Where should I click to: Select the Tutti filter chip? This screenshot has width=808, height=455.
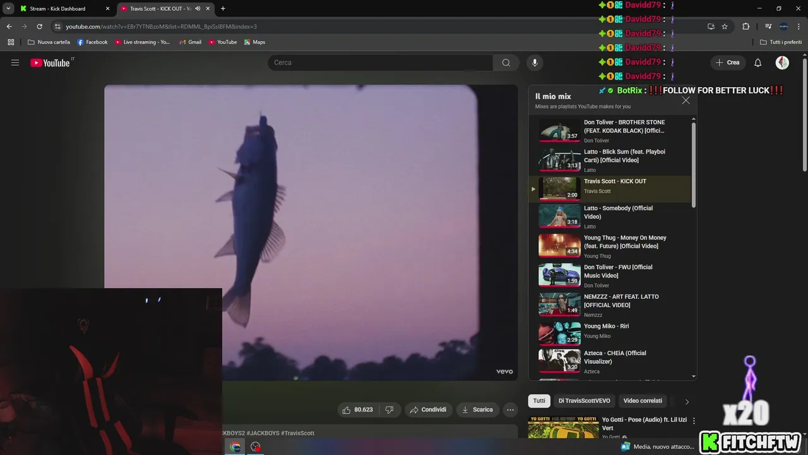click(x=539, y=401)
